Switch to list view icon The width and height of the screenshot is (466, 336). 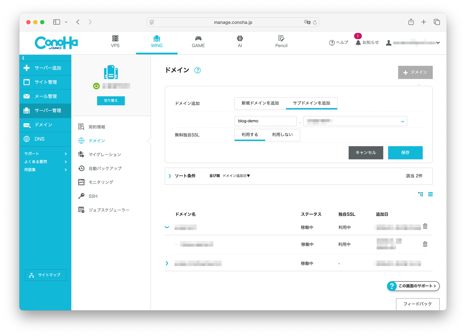(x=430, y=194)
